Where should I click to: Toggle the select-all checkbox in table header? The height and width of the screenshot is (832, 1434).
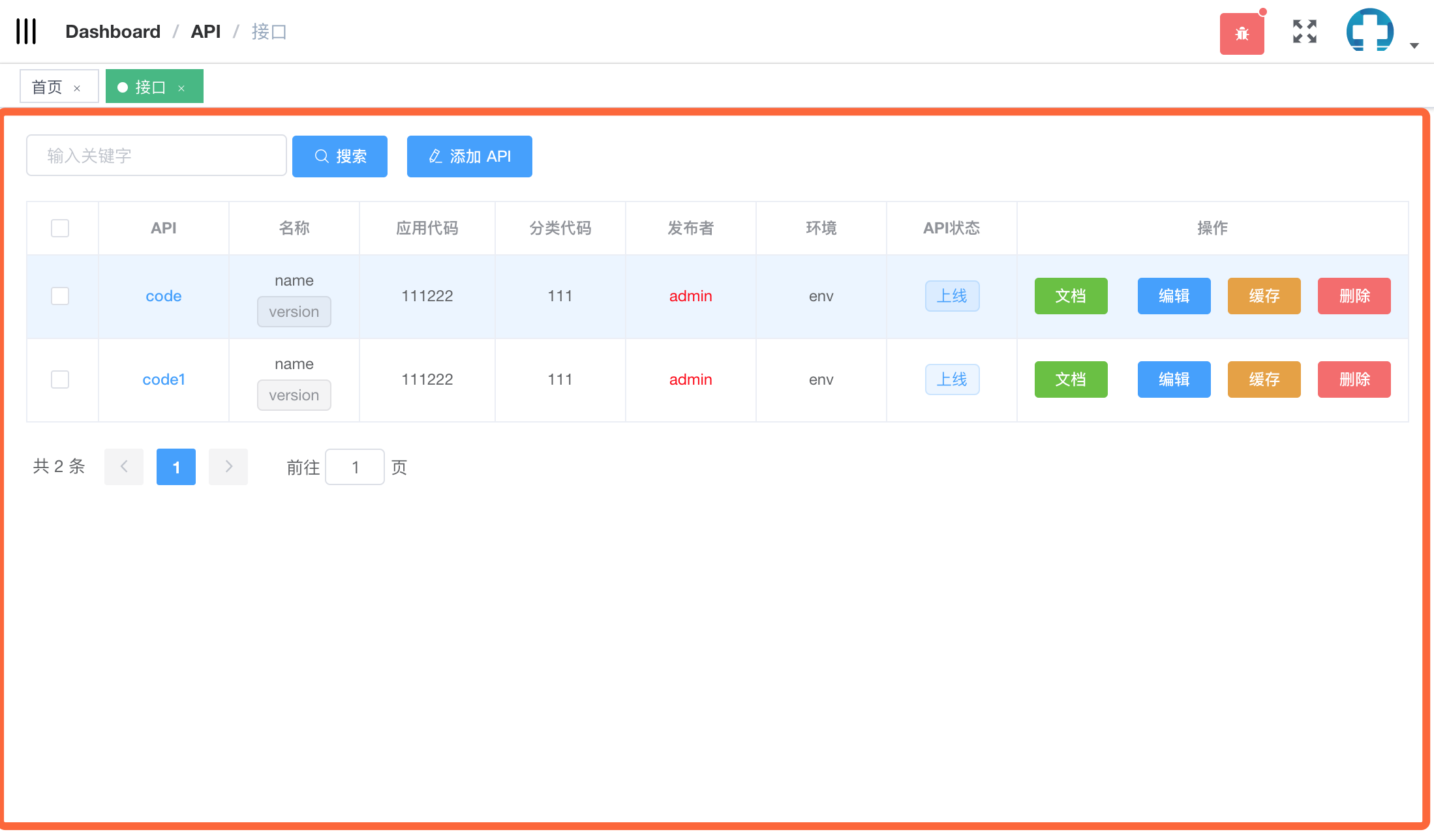click(60, 228)
